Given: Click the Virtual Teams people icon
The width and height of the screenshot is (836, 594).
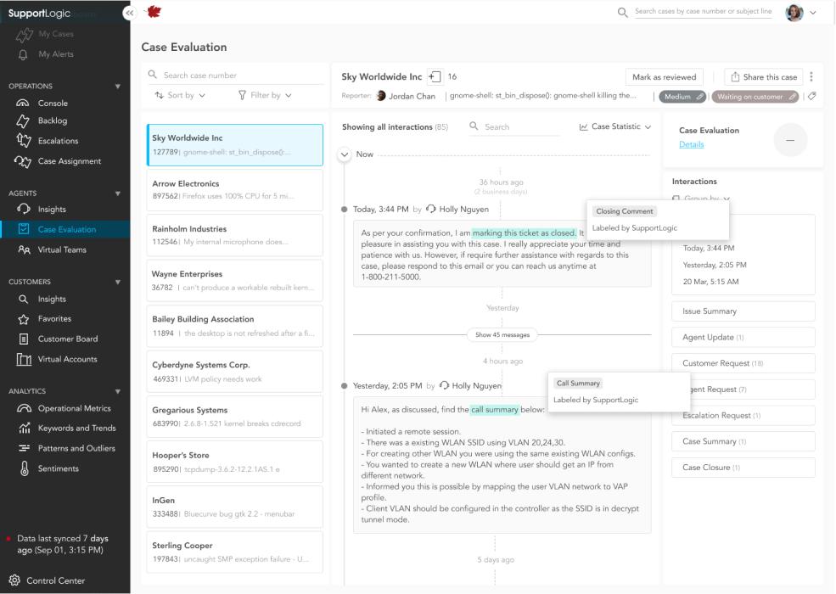Looking at the screenshot, I should pos(24,249).
